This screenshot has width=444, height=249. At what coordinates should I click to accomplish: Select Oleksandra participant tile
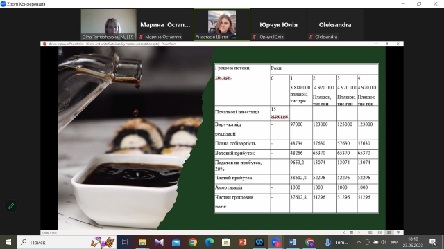coord(335,24)
